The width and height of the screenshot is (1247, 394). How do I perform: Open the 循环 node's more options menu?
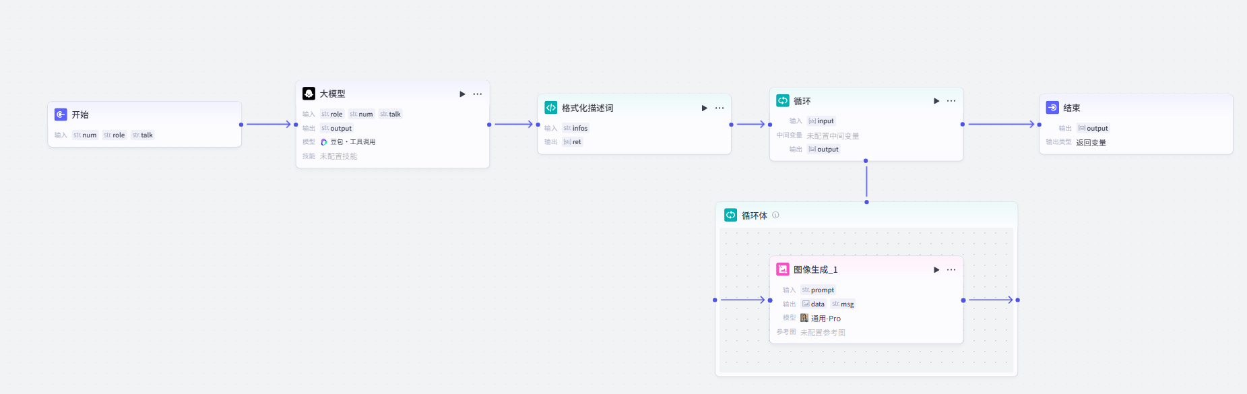(x=951, y=101)
